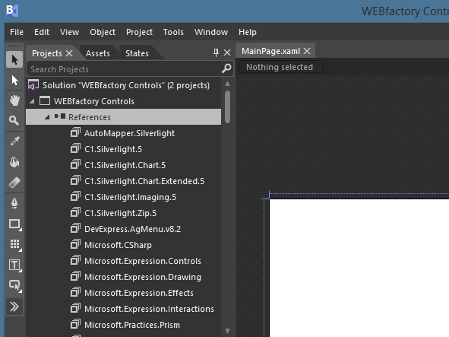
Task: Click the Projects panel vertical scrollbar thumb
Action: click(x=228, y=107)
